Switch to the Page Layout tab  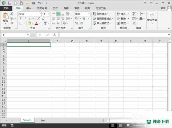click(x=42, y=8)
